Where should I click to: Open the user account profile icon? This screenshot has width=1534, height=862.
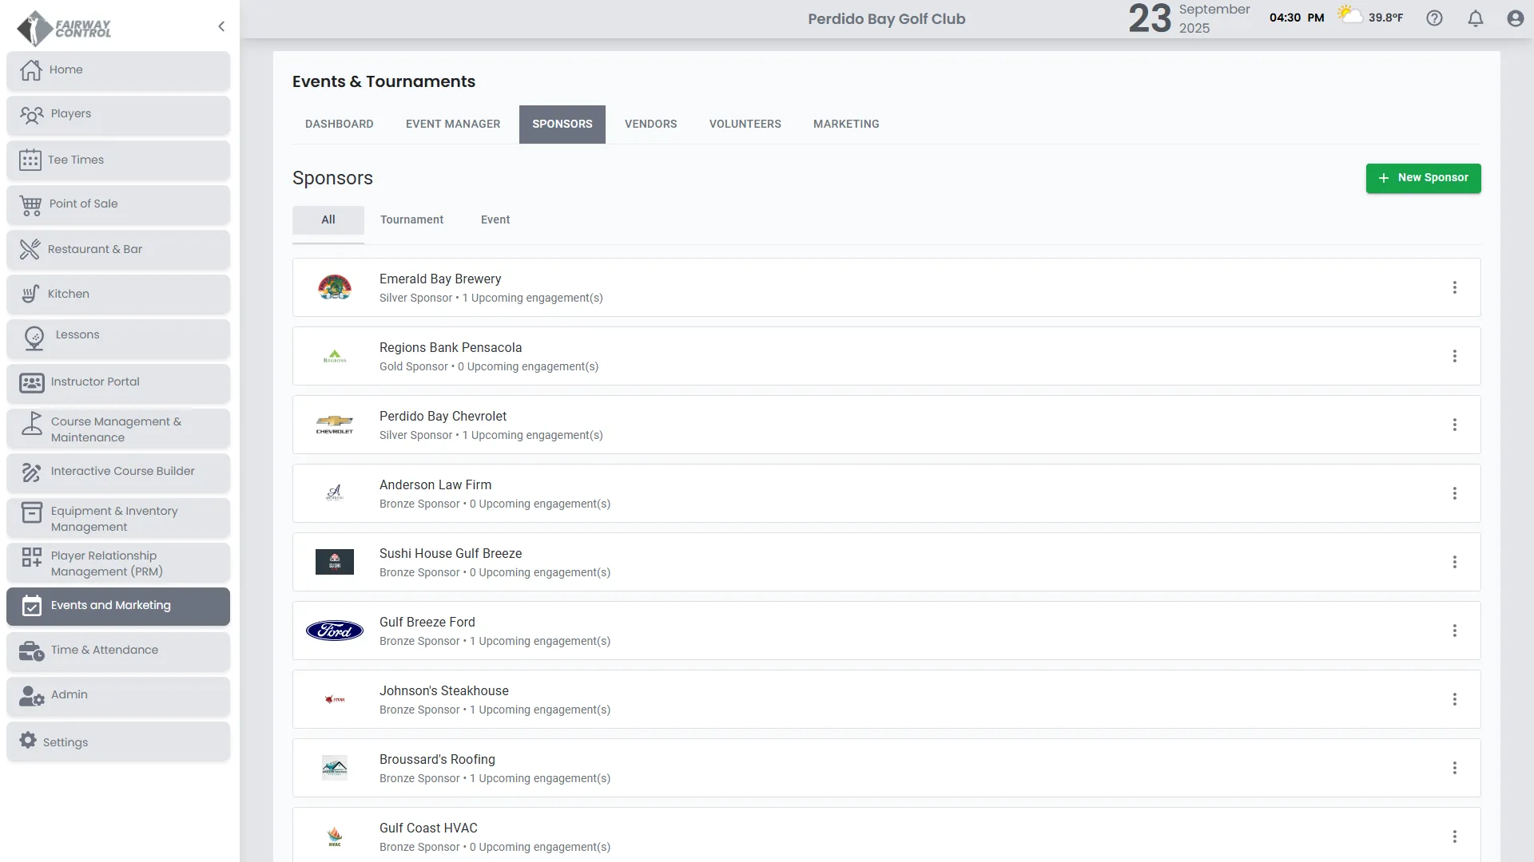1515,18
